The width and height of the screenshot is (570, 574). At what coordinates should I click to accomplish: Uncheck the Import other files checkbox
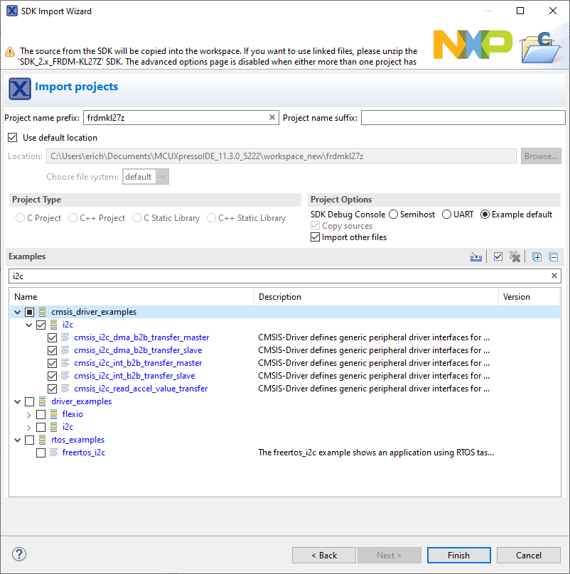tap(315, 237)
